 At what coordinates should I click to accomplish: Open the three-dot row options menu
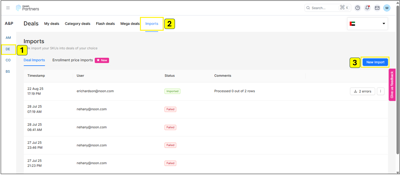click(381, 91)
